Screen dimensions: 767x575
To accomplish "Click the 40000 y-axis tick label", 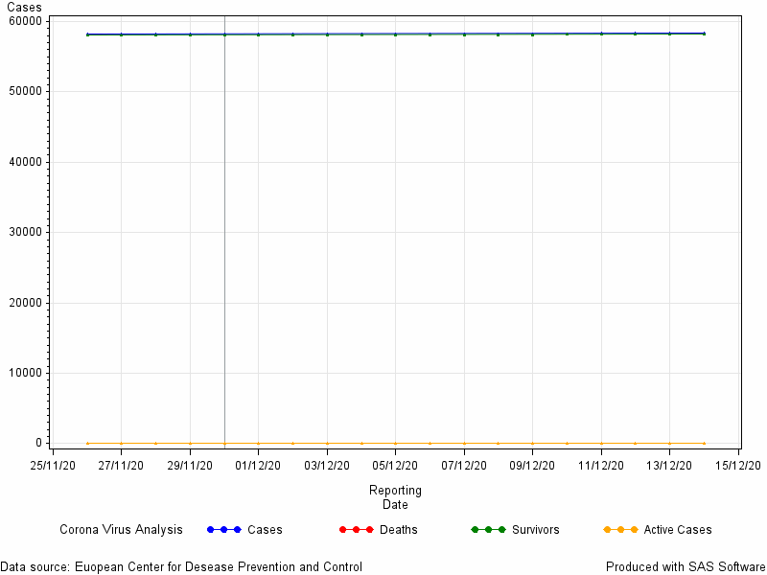I will click(26, 162).
